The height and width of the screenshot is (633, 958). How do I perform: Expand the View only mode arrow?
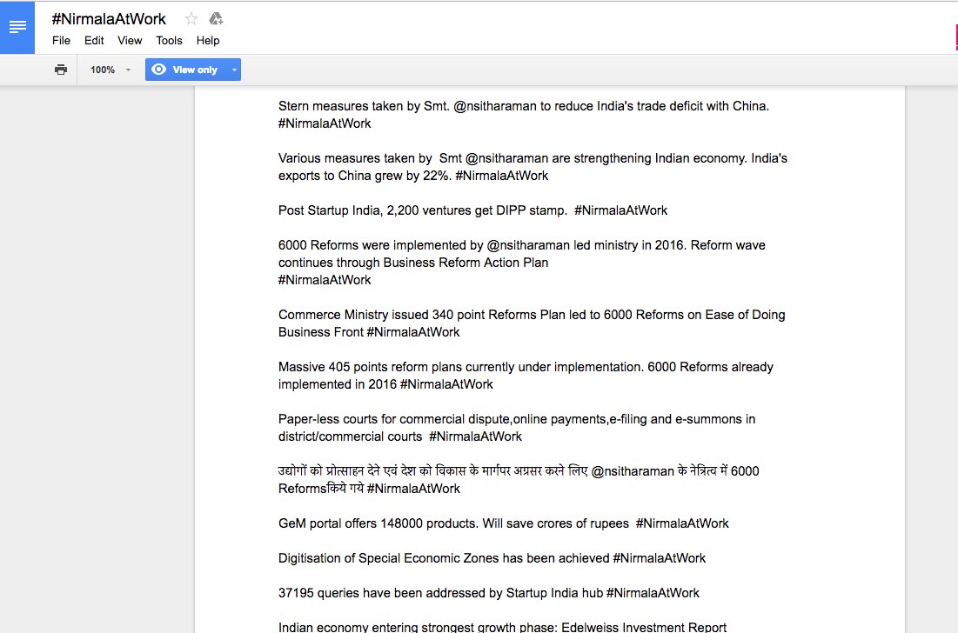(x=234, y=70)
